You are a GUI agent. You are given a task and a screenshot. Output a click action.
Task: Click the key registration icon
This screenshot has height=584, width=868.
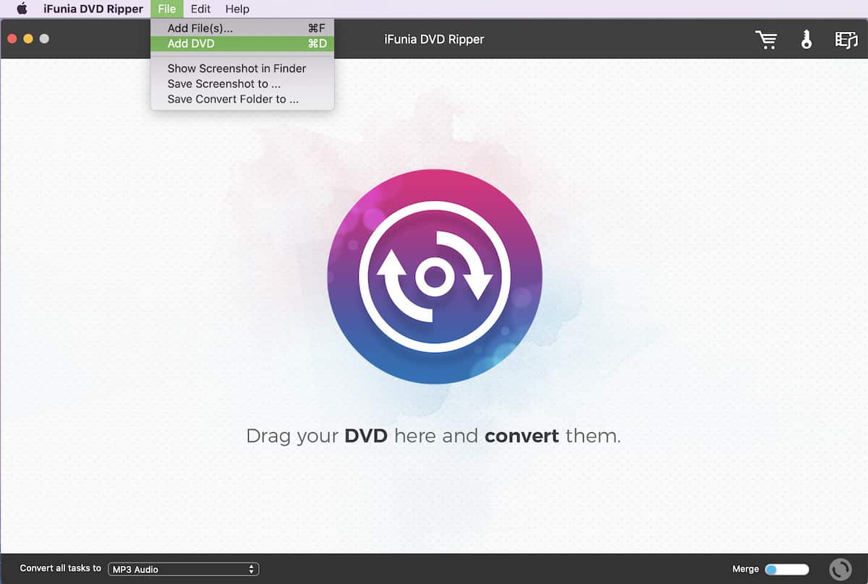click(x=807, y=40)
